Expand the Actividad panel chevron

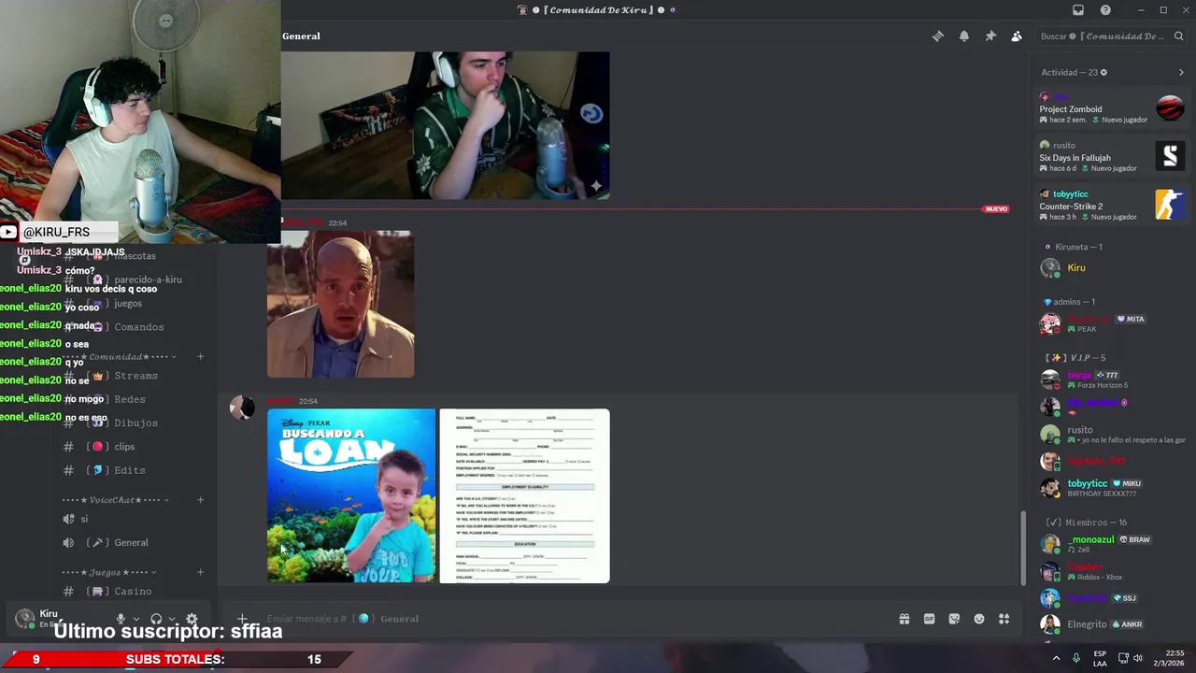click(x=1181, y=72)
